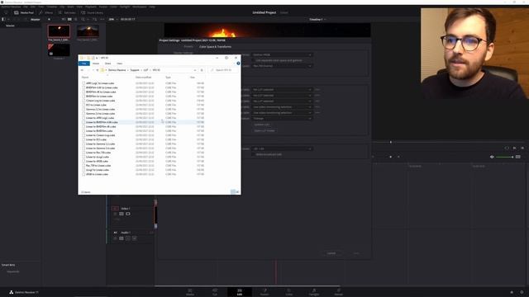Viewport: 529px width, 297px height.
Task: Tick checkbox for Linear to Rec.709.cube
Action: (x=83, y=153)
